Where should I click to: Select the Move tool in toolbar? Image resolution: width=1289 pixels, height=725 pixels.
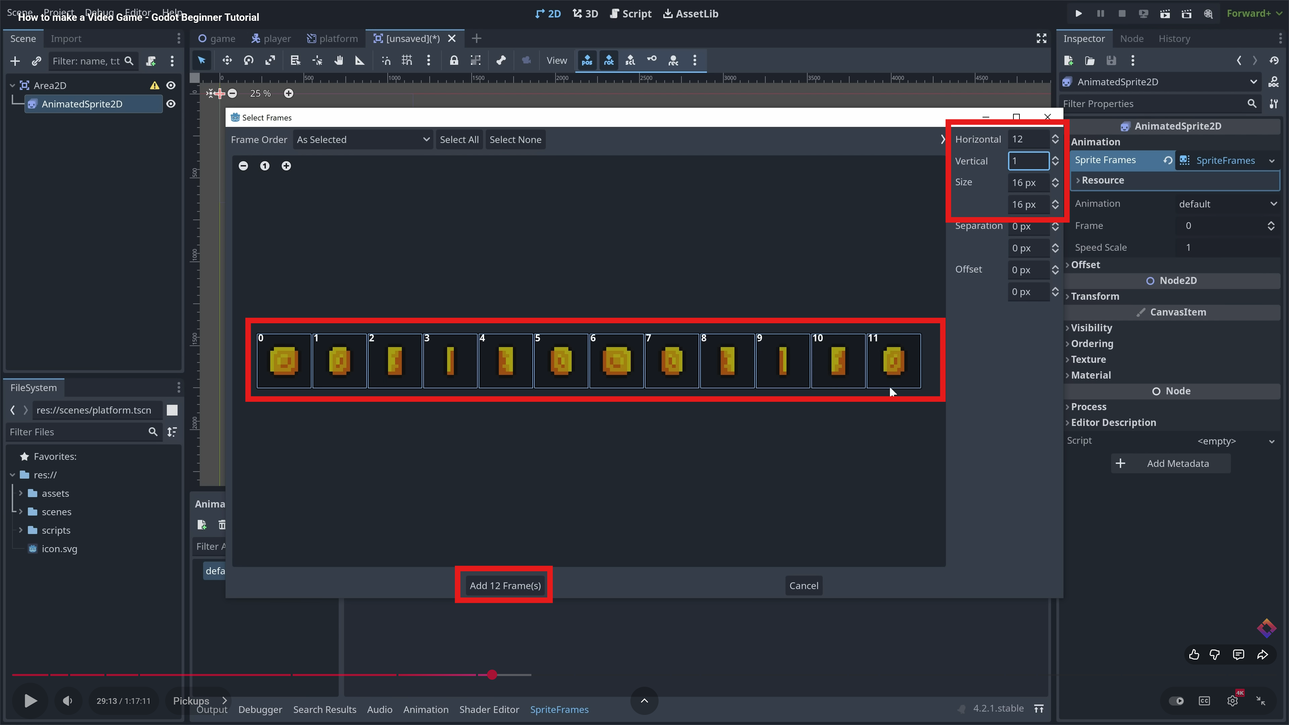(x=227, y=60)
